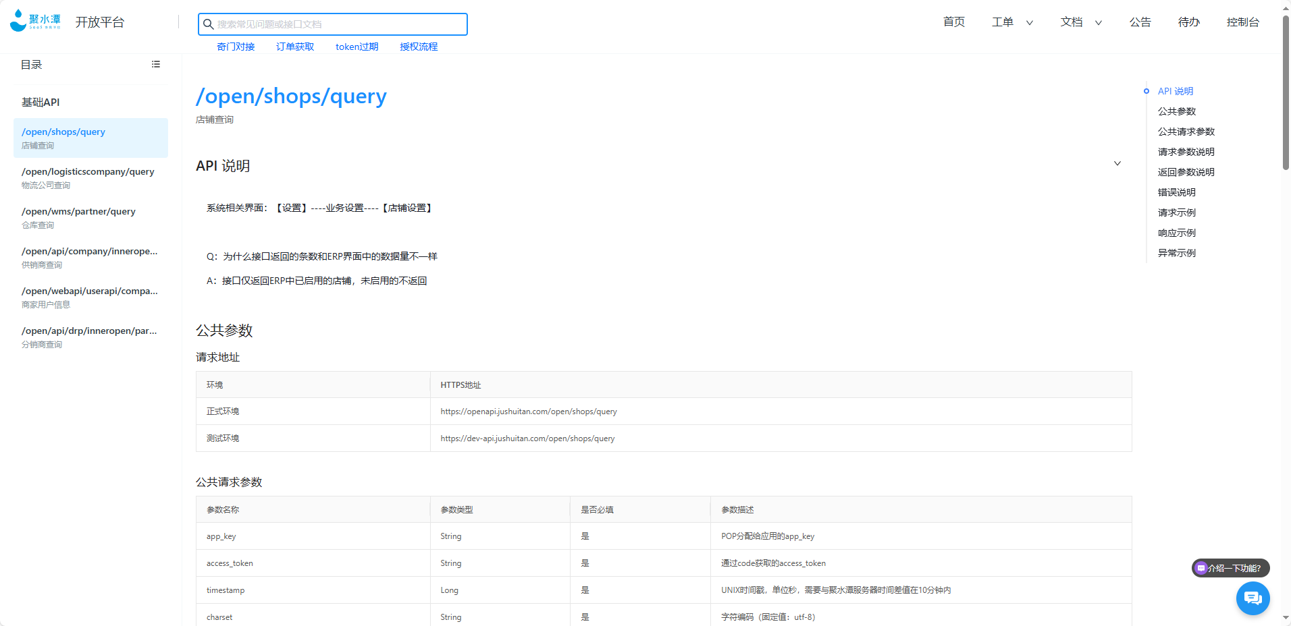
Task: Open the chat support bubble icon
Action: (x=1253, y=598)
